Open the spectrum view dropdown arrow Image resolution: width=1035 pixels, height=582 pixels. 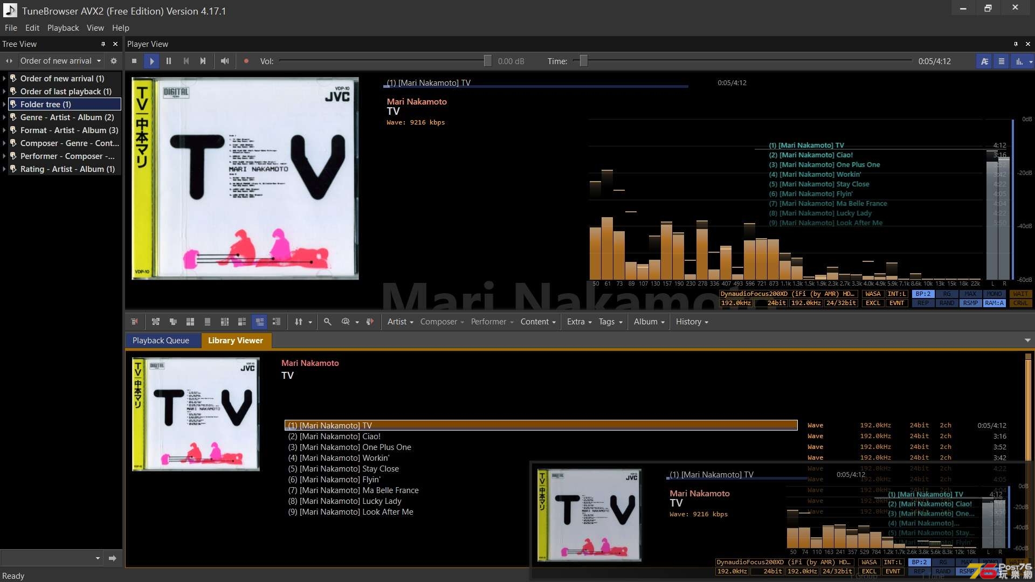1031,62
